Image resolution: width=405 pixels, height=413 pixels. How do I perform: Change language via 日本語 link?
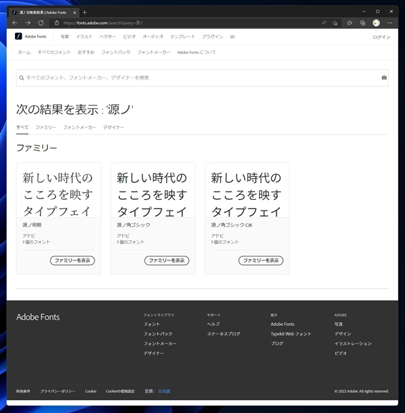[164, 391]
